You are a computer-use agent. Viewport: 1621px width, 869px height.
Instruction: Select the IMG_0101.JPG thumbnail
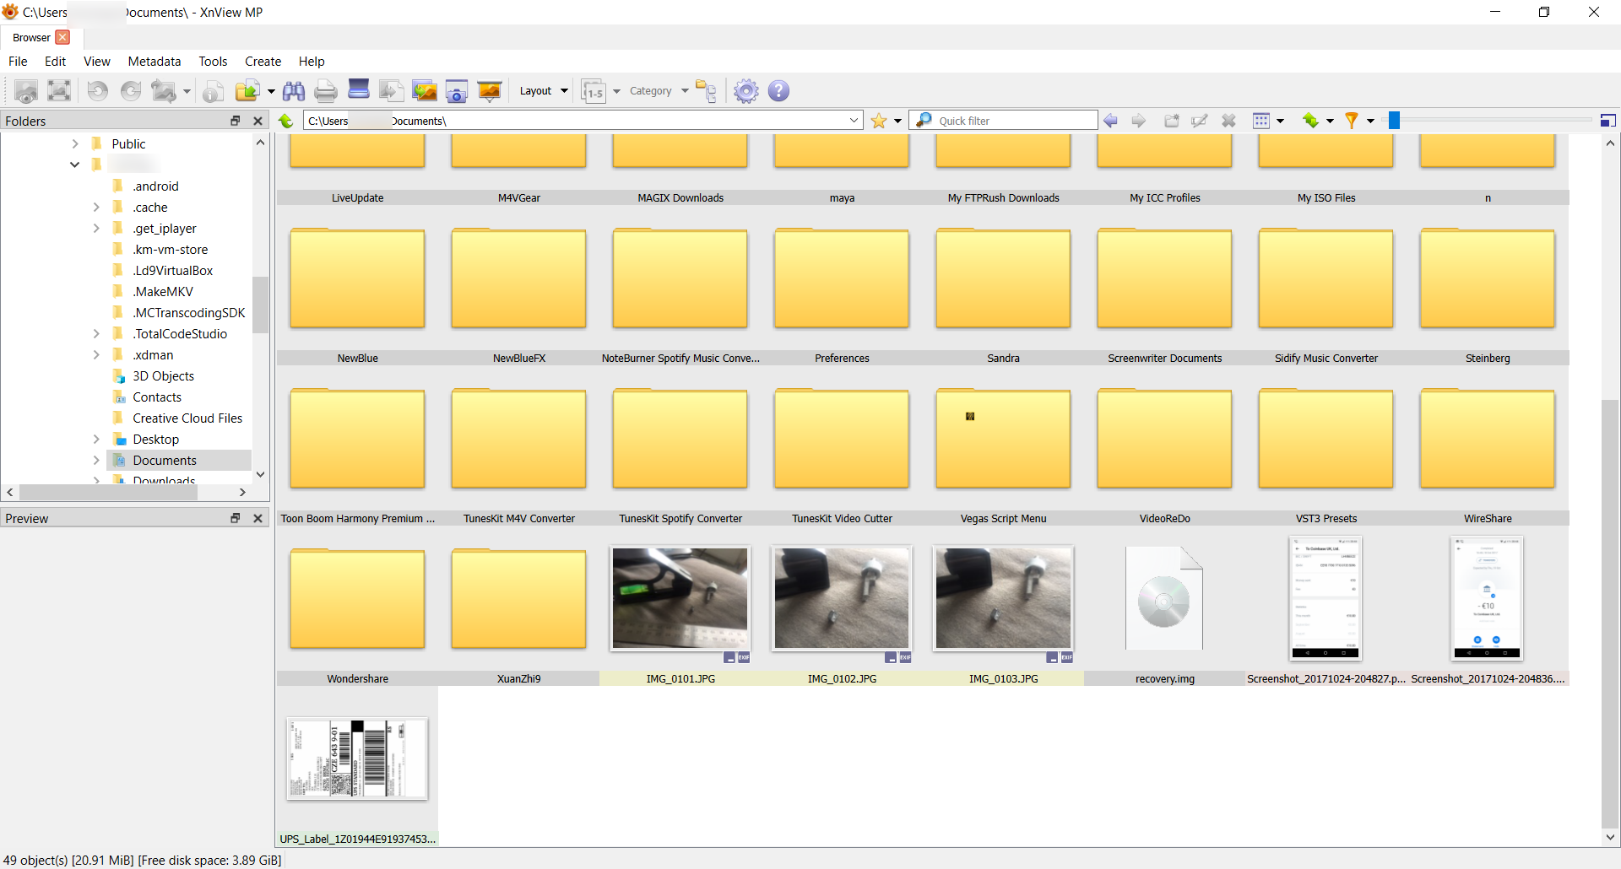pyautogui.click(x=680, y=598)
